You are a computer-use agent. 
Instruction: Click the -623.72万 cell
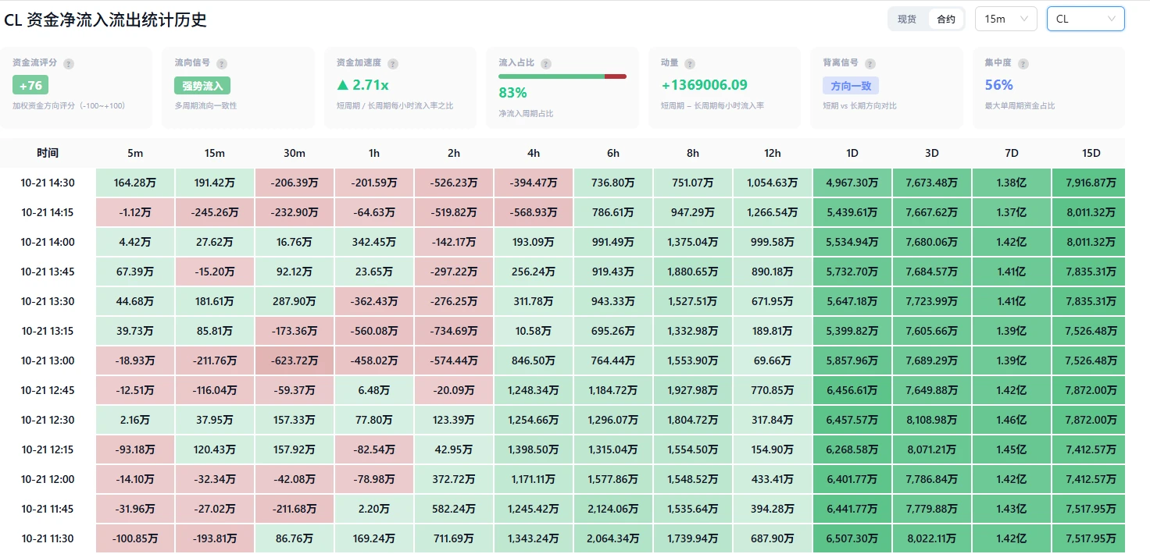click(x=295, y=360)
